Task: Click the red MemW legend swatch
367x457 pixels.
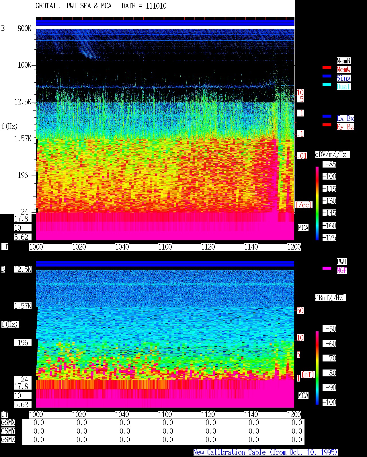Action: coord(327,67)
